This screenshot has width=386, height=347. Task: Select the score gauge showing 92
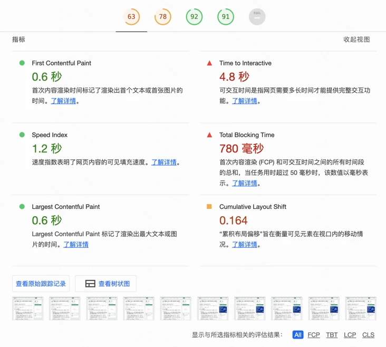pos(194,17)
